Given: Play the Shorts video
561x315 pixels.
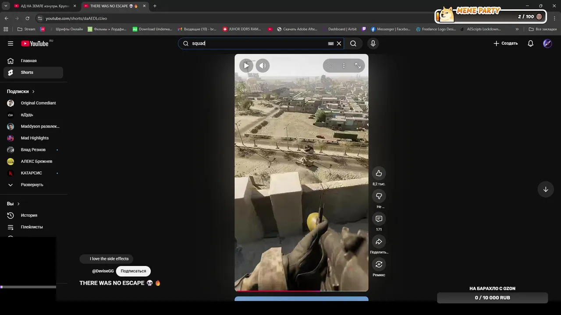Looking at the screenshot, I should click(246, 66).
